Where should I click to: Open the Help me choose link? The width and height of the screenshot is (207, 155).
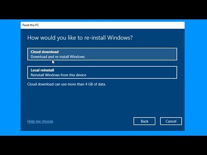pos(40,121)
